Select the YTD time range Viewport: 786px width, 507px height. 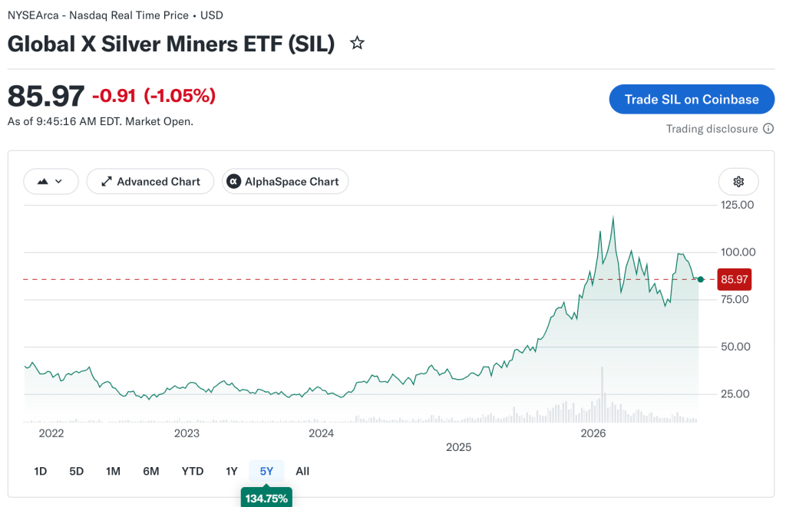point(193,471)
